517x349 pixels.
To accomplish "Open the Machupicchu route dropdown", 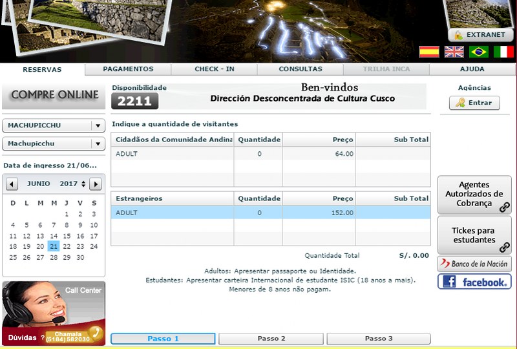I will [x=98, y=143].
